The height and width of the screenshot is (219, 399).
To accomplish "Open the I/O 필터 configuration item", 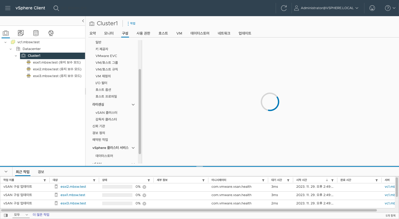I will point(101,83).
